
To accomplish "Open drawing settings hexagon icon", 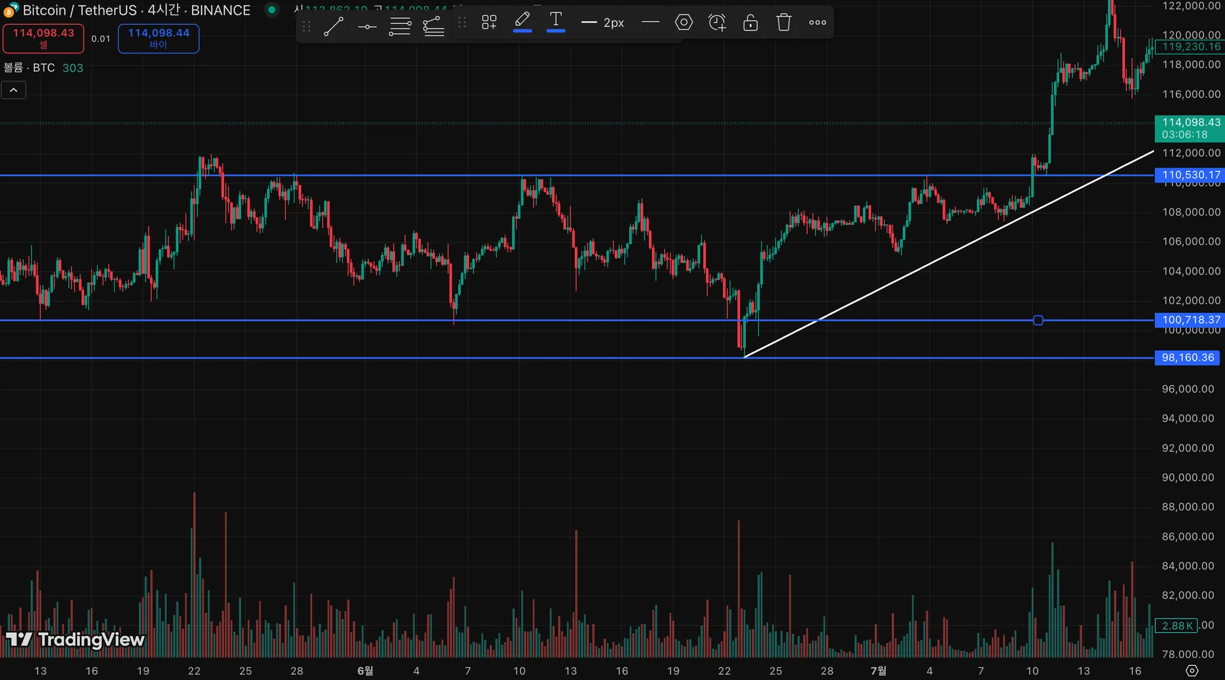I will (x=683, y=23).
